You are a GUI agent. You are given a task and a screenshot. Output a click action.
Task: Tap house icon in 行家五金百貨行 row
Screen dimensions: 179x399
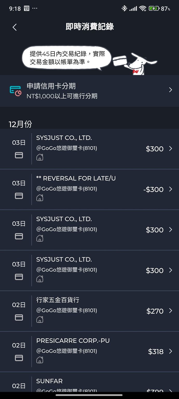click(40, 319)
